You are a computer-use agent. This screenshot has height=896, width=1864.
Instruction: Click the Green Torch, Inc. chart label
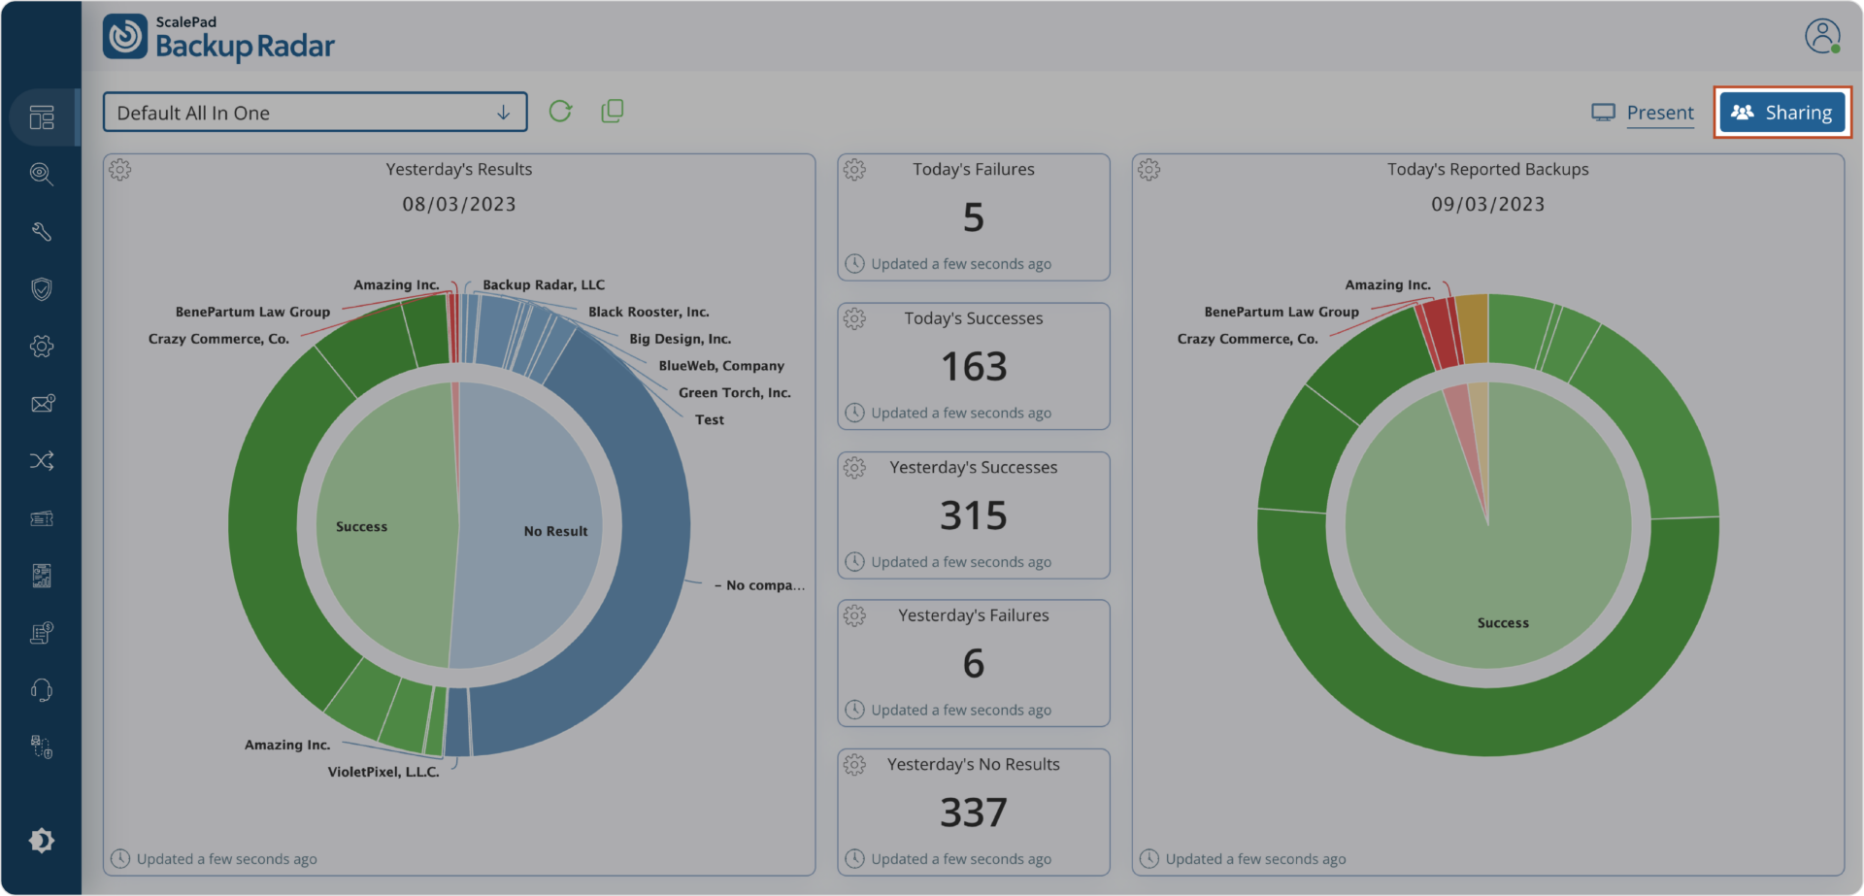tap(735, 393)
